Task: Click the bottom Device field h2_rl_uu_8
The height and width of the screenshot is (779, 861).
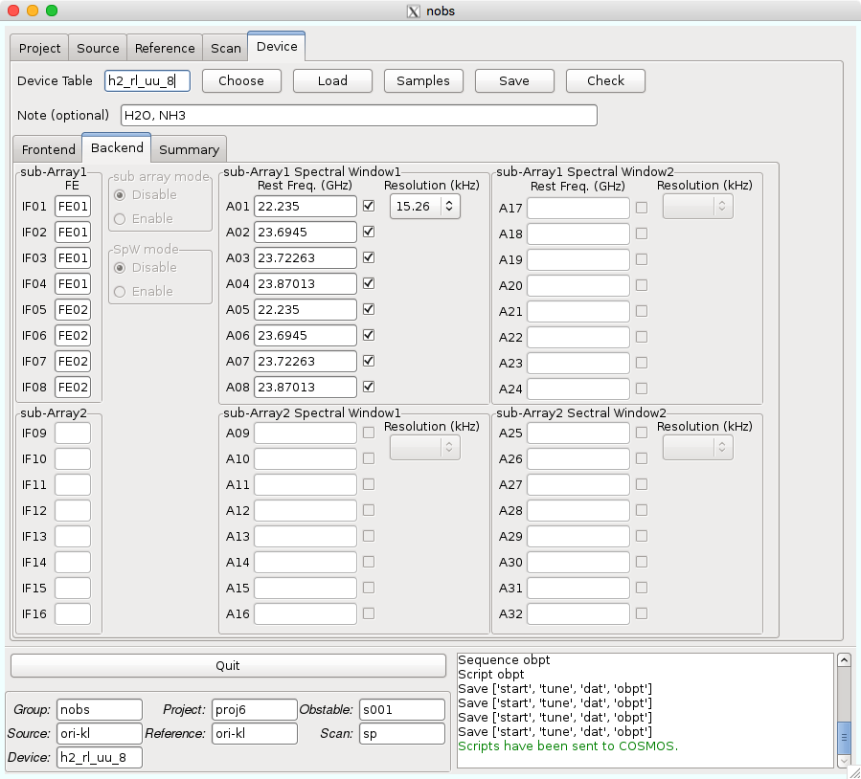Action: [x=100, y=758]
